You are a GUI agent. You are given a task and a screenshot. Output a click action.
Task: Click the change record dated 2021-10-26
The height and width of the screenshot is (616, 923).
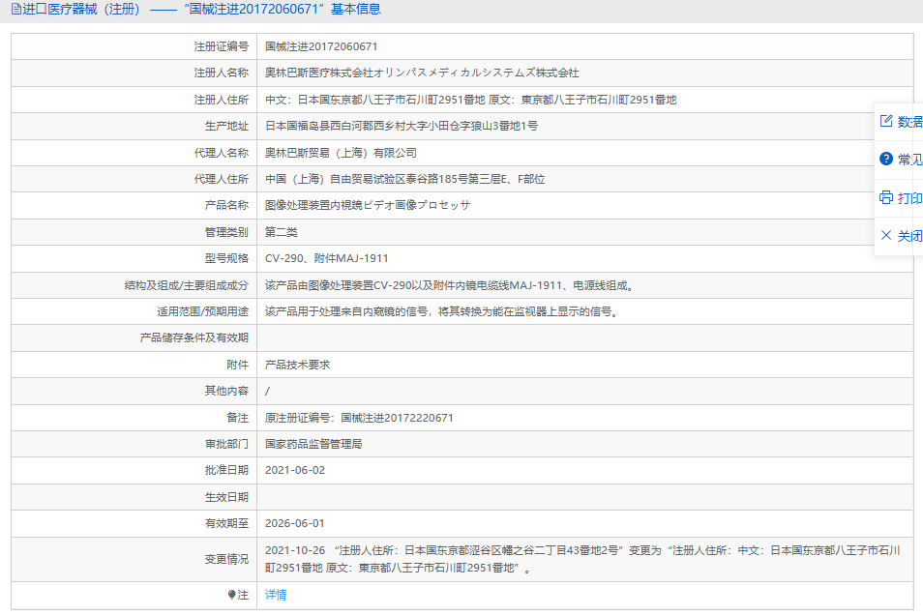582,559
